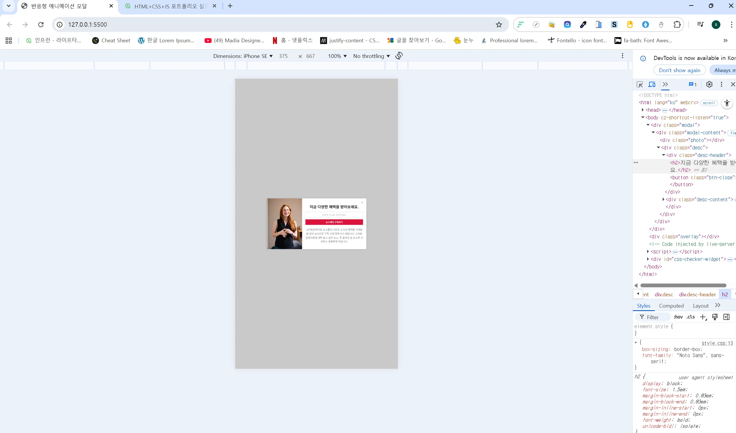736x433 pixels.
Task: Open the Extensions puzzle-piece icon
Action: (x=677, y=25)
